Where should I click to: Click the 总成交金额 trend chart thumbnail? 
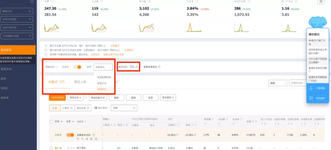pos(241,27)
